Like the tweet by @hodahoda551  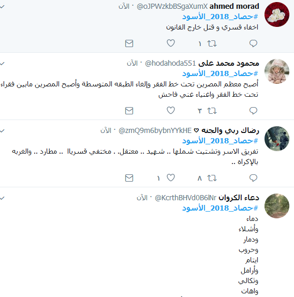(x=171, y=110)
